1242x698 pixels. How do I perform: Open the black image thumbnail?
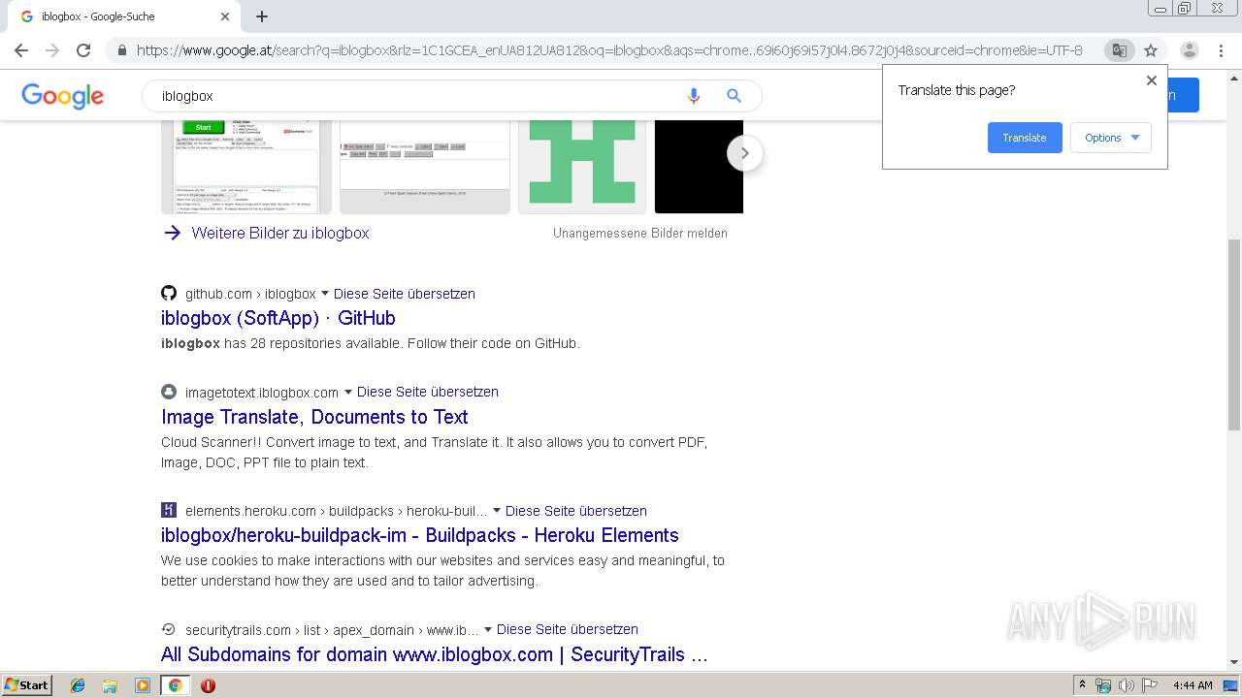point(699,167)
